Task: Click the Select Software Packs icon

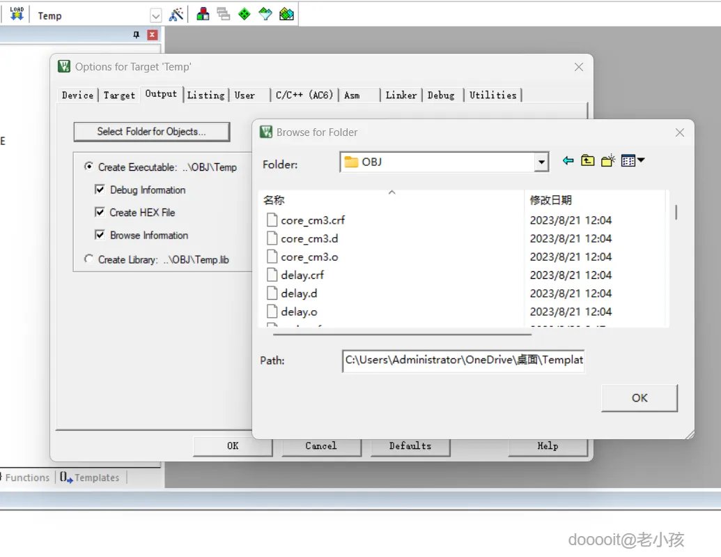Action: coord(265,14)
